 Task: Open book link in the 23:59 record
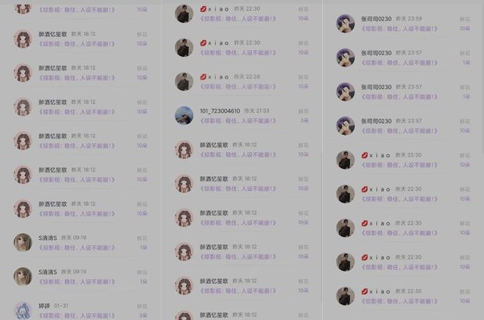pyautogui.click(x=399, y=29)
